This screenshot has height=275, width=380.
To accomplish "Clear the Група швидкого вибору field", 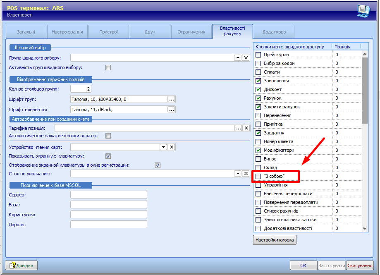I will point(246,58).
